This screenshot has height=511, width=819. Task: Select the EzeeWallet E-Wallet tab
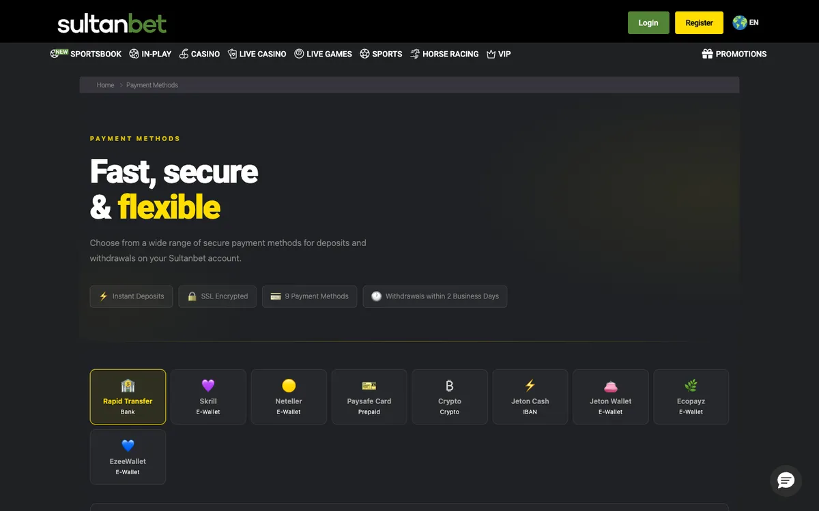point(128,457)
